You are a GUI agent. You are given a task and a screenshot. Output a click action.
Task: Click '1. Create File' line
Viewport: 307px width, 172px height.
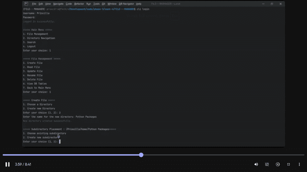coord(33,63)
